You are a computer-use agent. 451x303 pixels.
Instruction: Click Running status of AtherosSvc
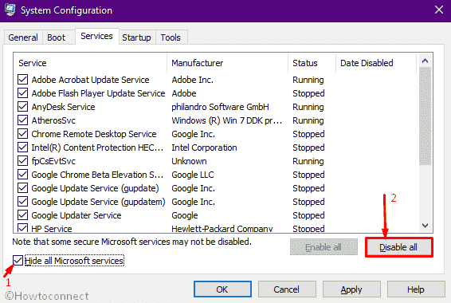pyautogui.click(x=308, y=120)
